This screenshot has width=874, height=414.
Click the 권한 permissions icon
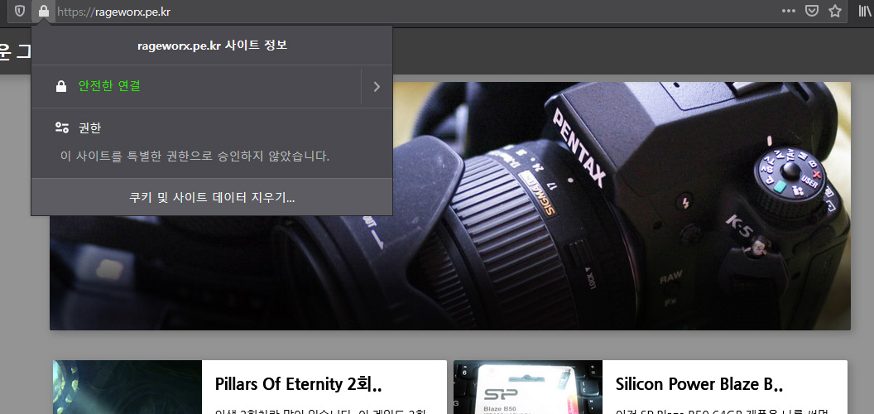61,128
